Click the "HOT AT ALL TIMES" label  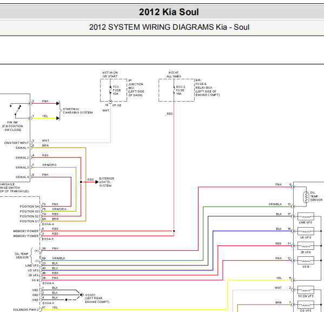(174, 75)
